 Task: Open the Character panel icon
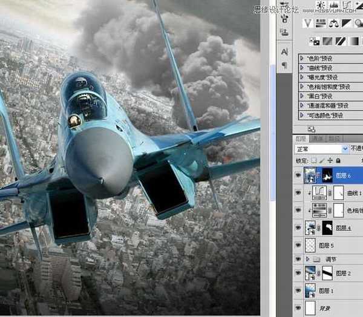tap(284, 52)
